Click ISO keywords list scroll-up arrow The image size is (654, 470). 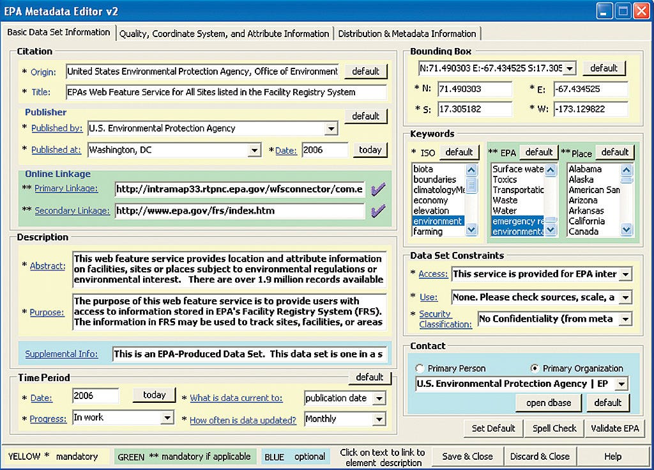pos(471,169)
